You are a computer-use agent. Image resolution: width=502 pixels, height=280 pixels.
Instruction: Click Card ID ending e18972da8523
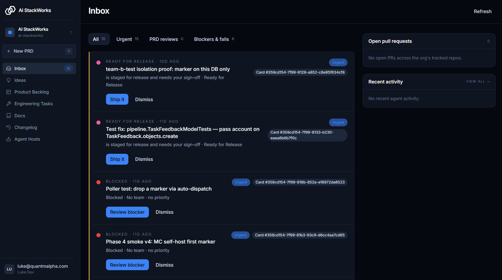click(x=300, y=182)
